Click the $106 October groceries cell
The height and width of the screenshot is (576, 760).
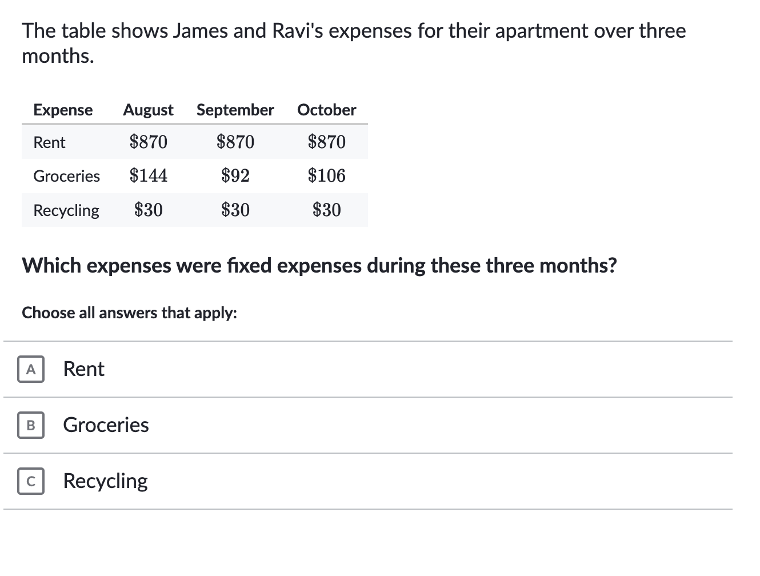coord(327,175)
